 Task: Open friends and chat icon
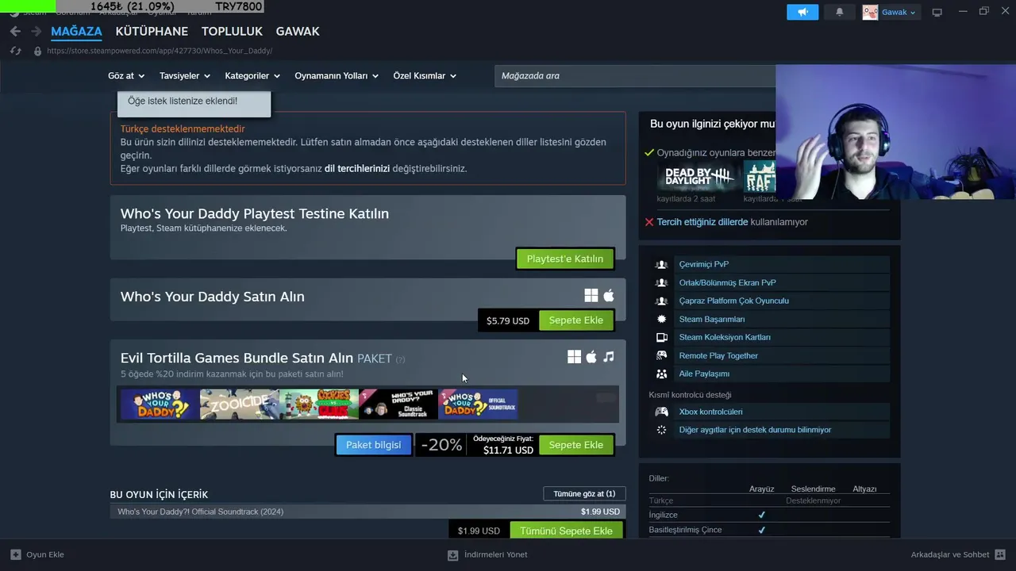[x=1000, y=554]
